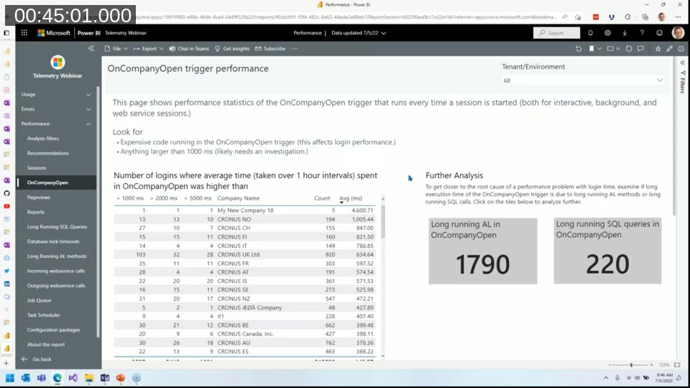Open the Pageviews page
690x388 pixels.
[39, 198]
